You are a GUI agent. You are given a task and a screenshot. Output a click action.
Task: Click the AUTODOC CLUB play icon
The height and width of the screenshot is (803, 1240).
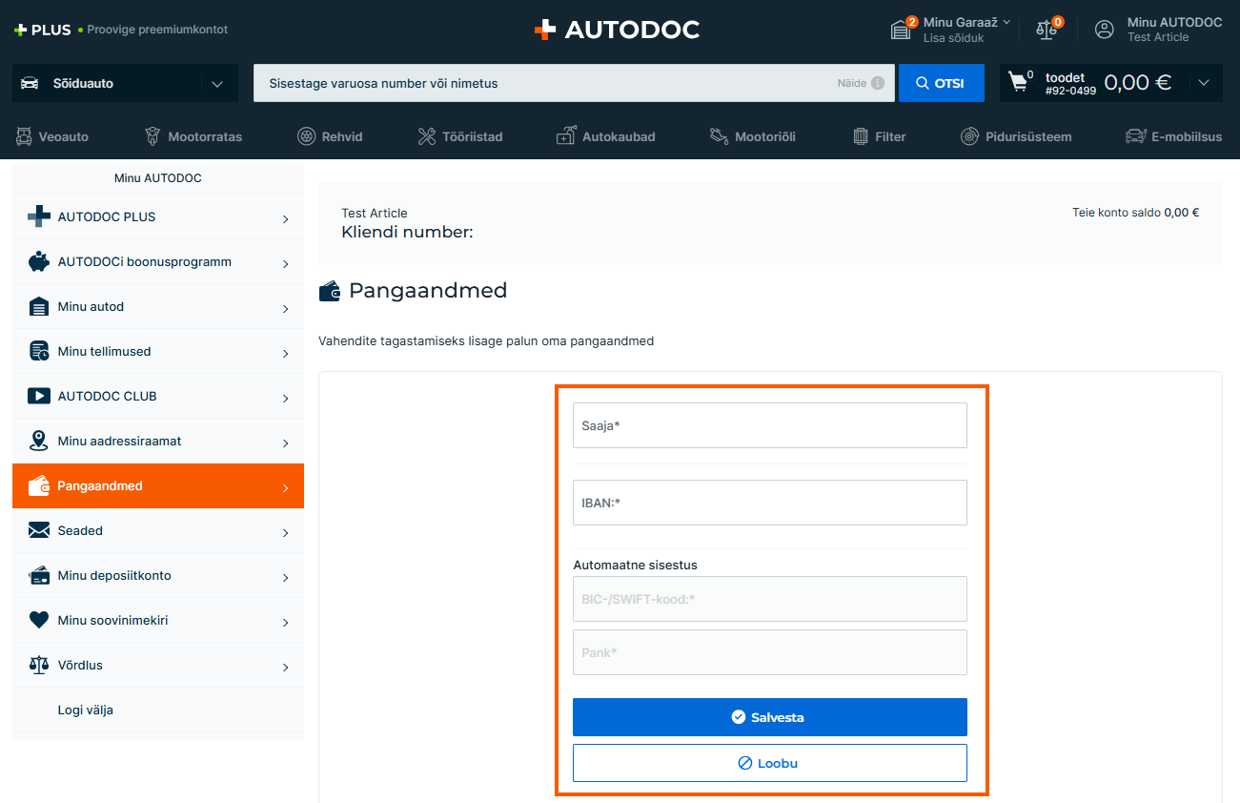click(x=38, y=396)
